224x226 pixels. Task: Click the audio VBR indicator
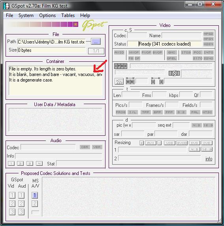97,147
